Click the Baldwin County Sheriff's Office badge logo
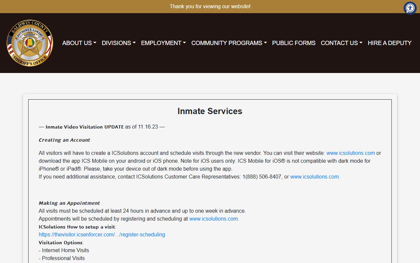Screen dimensions: 420x263 pos(30,43)
